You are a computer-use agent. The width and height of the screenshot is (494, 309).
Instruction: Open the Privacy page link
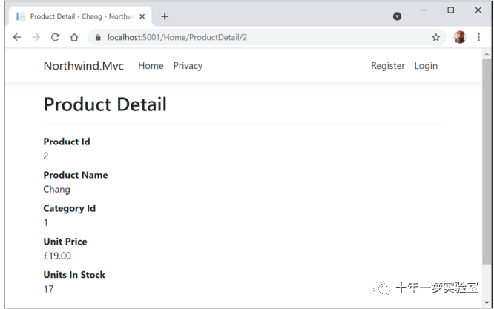point(188,66)
